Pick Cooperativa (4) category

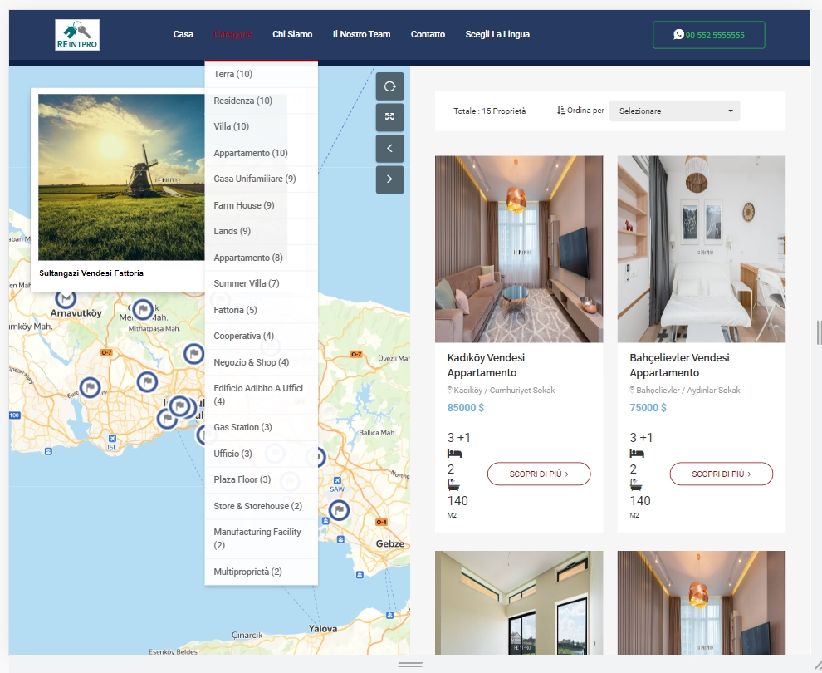tap(261, 336)
